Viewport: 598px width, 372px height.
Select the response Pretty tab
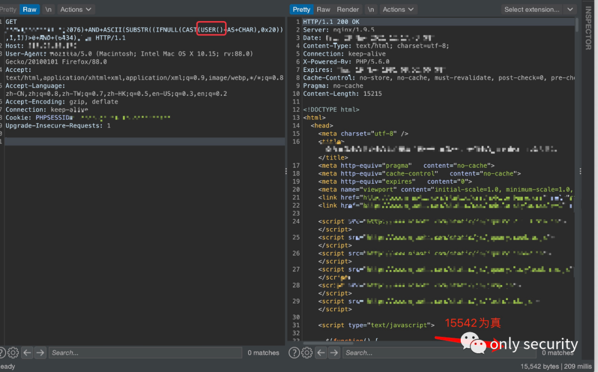coord(301,9)
